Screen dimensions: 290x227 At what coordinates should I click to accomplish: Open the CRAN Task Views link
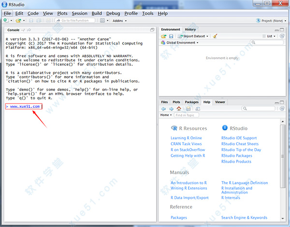186,144
